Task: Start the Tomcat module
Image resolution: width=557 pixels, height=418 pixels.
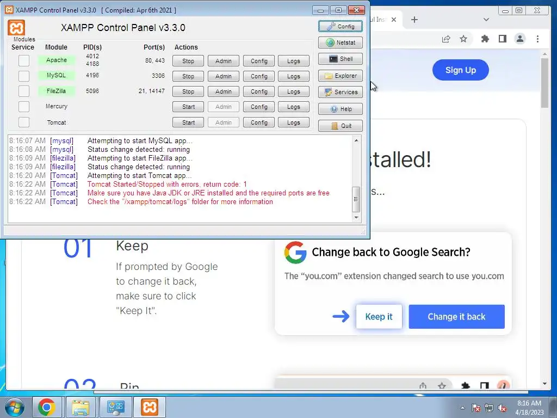Action: [x=188, y=122]
